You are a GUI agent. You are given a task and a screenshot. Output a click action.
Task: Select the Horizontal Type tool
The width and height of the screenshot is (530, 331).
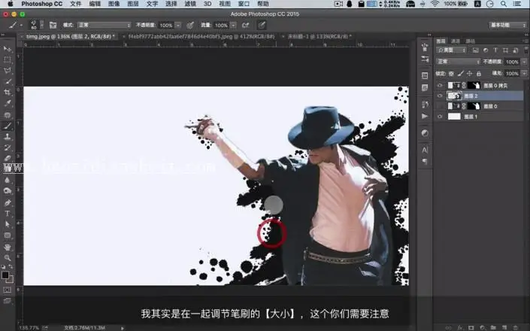click(x=7, y=214)
